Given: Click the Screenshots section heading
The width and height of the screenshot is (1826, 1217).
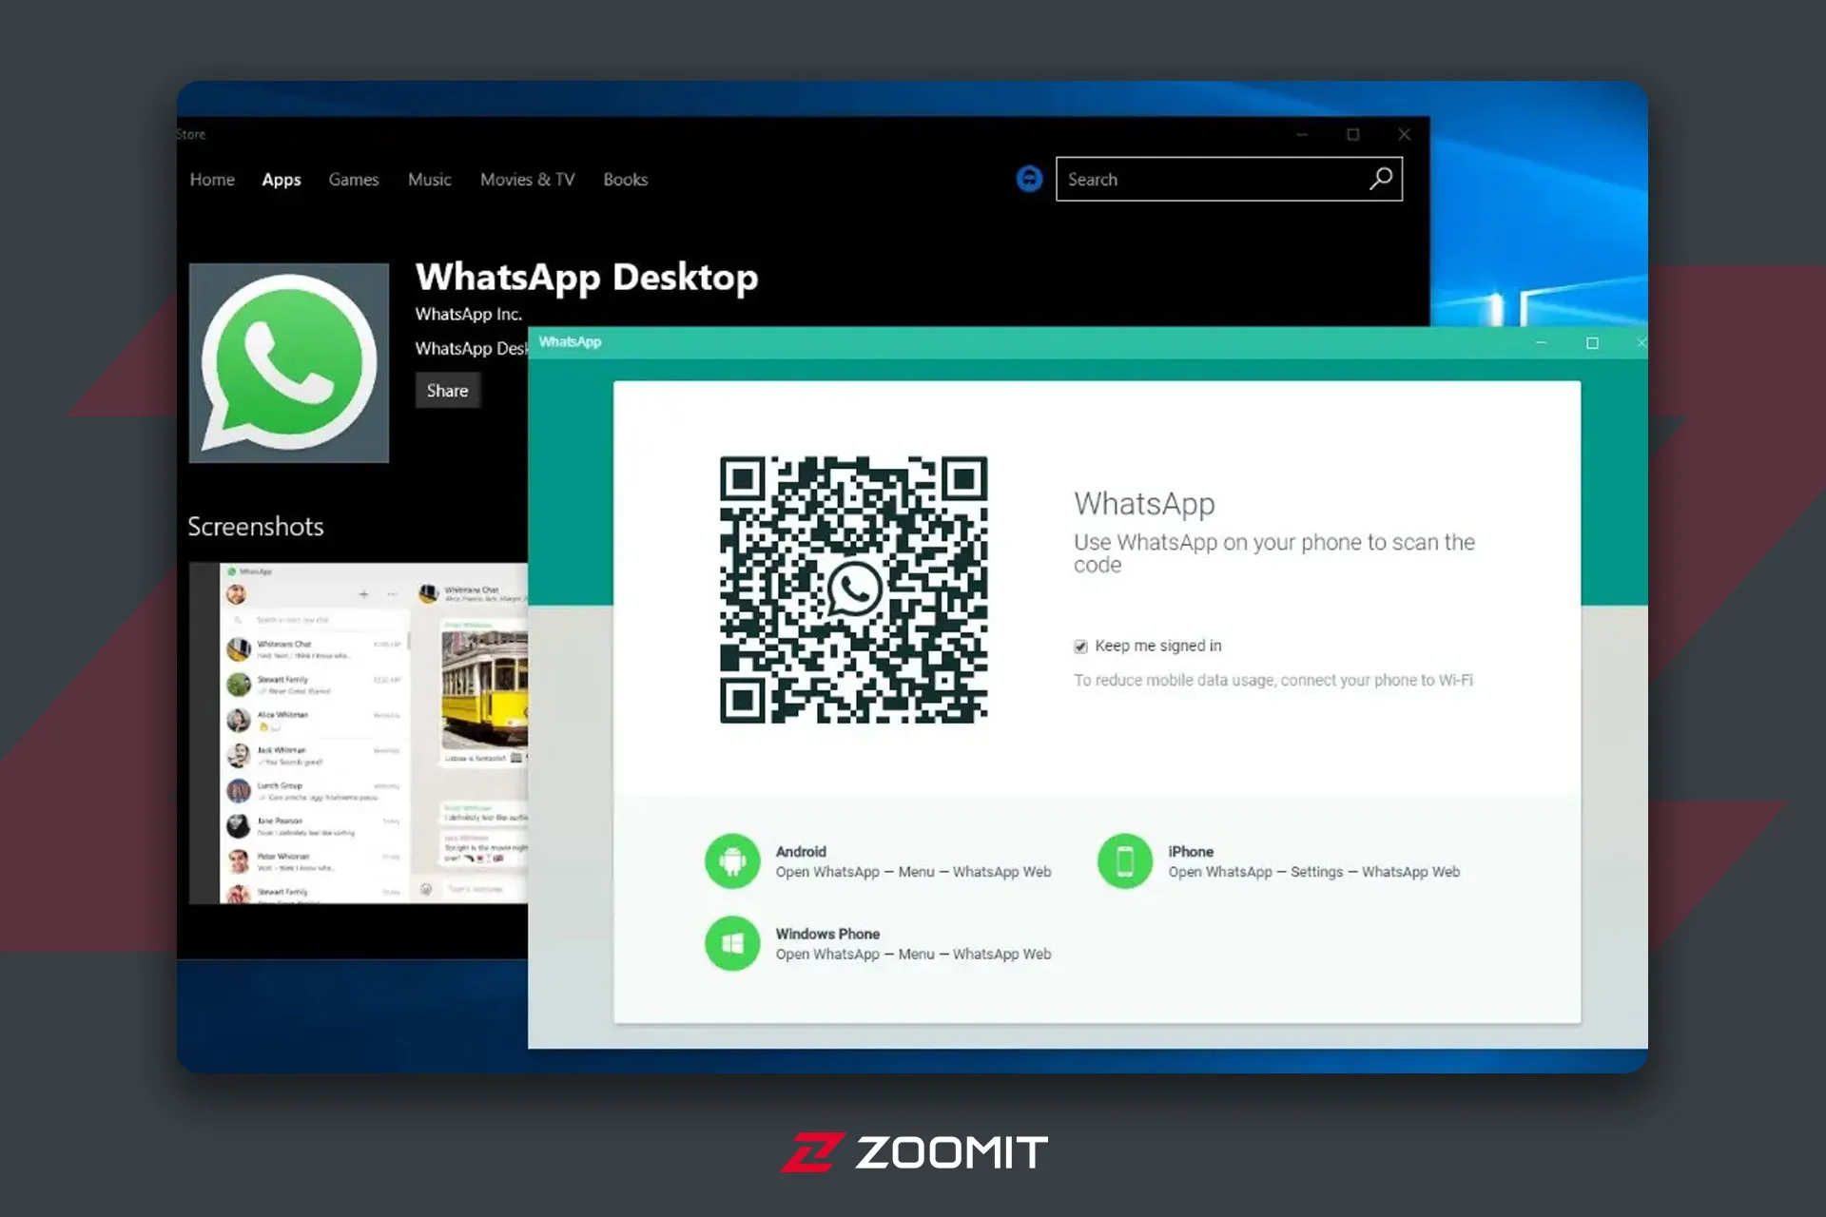Looking at the screenshot, I should point(256,527).
